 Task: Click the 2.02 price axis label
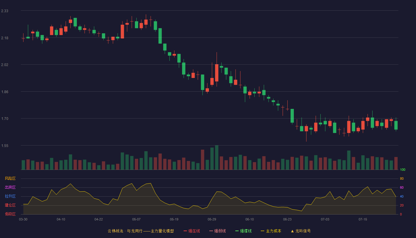coord(5,65)
